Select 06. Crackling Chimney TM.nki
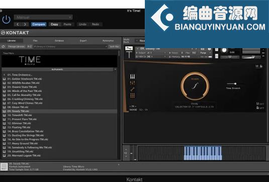269x182 pixels. (x=25, y=99)
